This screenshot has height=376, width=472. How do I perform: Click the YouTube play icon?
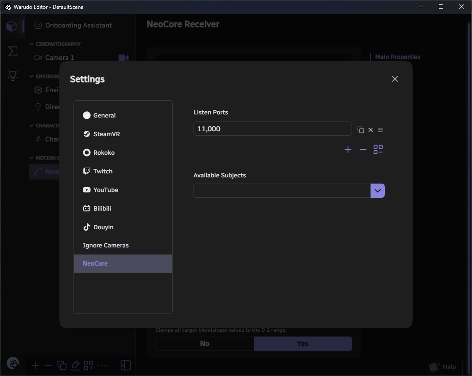tap(87, 190)
